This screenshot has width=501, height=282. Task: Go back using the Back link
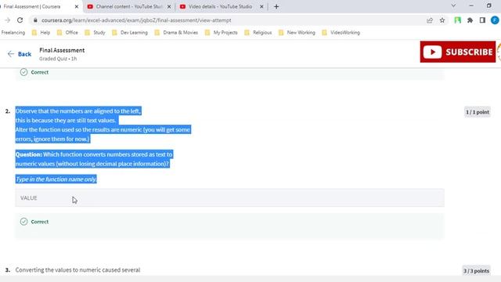click(20, 54)
